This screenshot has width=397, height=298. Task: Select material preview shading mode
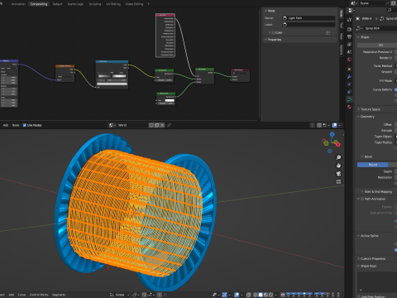click(x=265, y=295)
